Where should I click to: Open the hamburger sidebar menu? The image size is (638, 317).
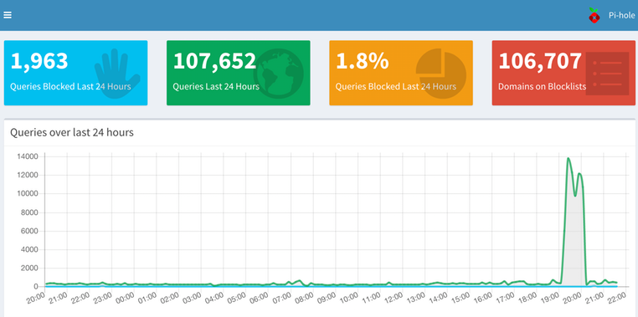coord(8,15)
